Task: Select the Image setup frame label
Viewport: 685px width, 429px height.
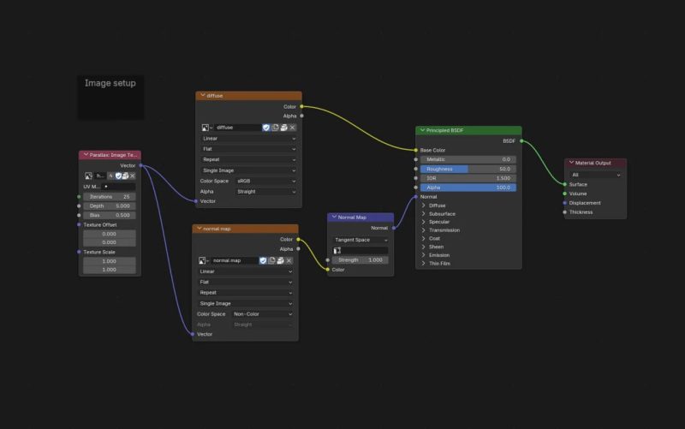Action: [x=110, y=83]
